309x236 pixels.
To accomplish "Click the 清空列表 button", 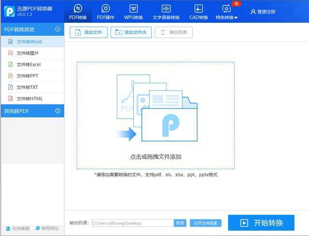I will tap(174, 32).
